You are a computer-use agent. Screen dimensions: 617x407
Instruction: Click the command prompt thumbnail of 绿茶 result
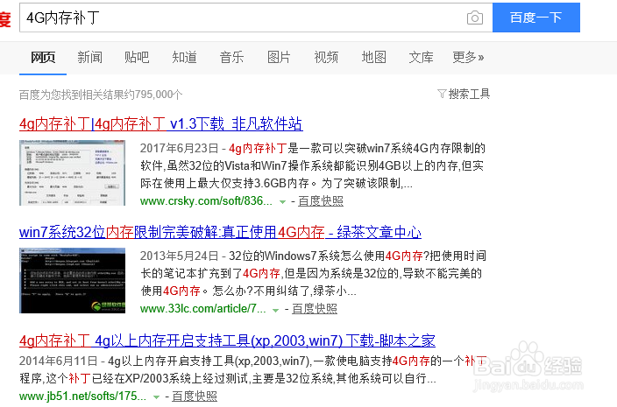72,280
